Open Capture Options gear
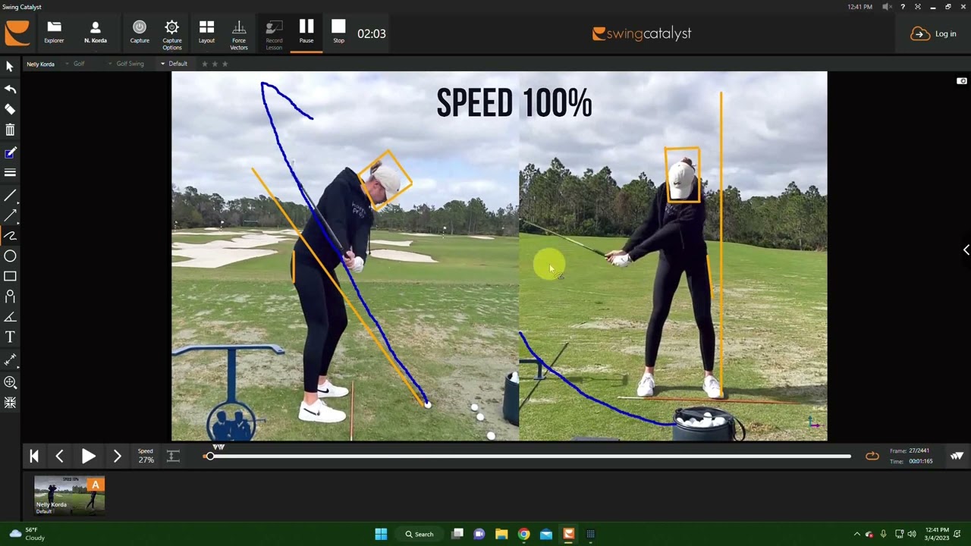 pyautogui.click(x=172, y=35)
